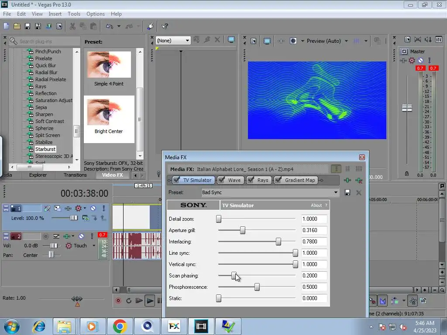Mute audio track 2
This screenshot has width=447, height=335.
click(82, 236)
